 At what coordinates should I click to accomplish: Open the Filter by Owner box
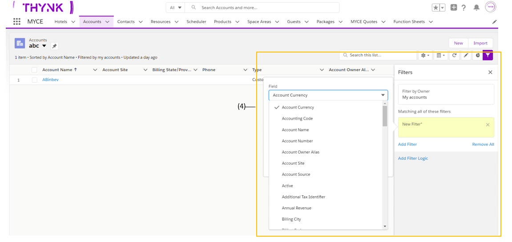point(446,94)
